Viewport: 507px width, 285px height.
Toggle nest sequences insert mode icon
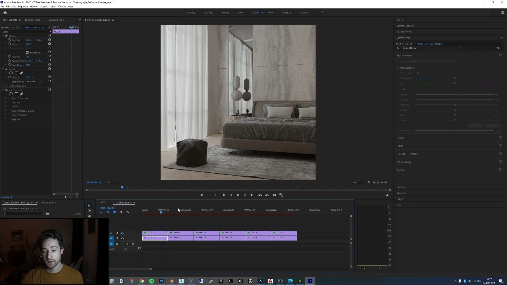point(101,212)
